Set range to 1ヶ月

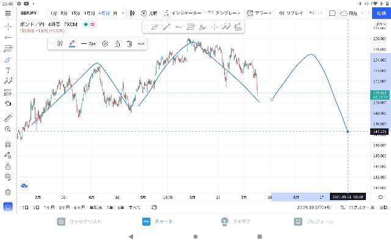(x=49, y=207)
